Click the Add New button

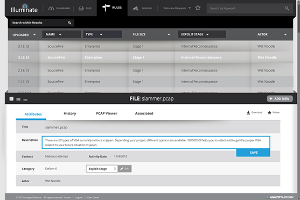280,99
